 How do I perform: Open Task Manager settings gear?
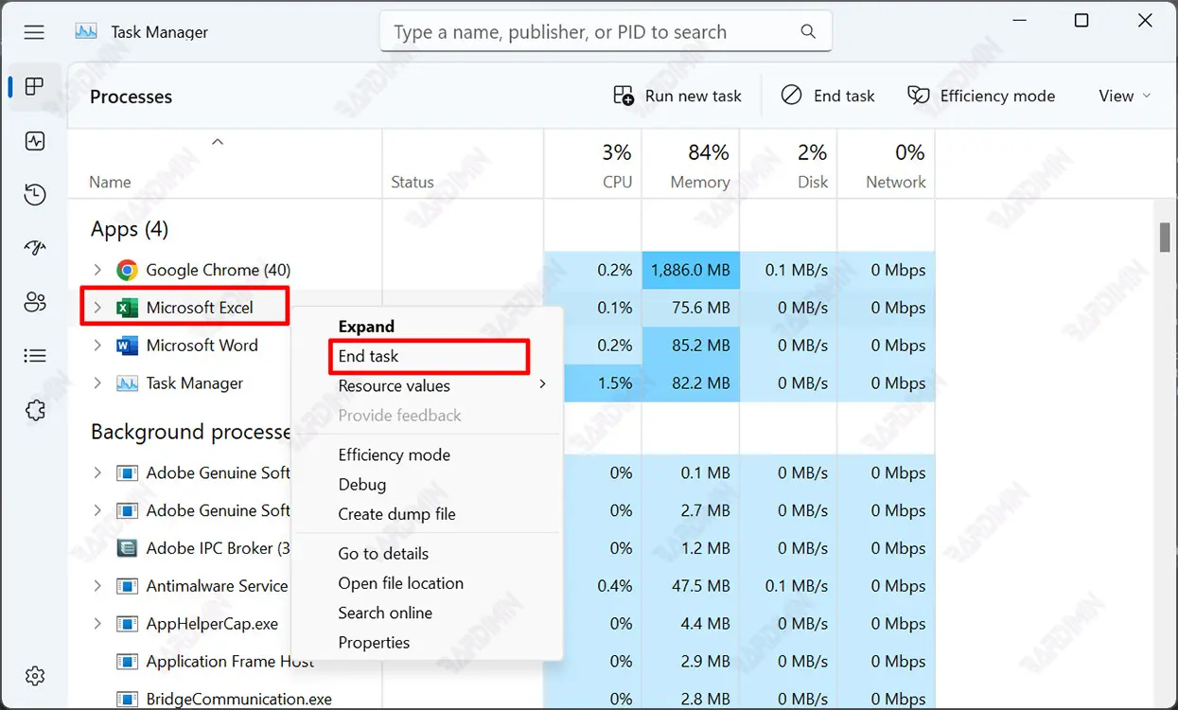point(35,676)
